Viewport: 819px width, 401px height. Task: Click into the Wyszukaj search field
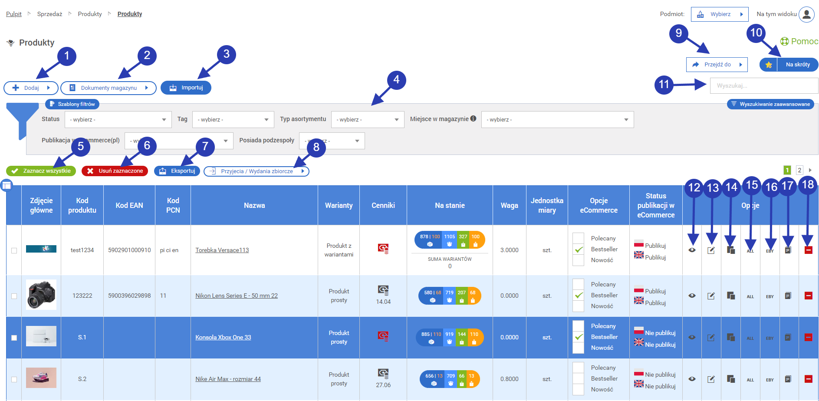pyautogui.click(x=763, y=86)
